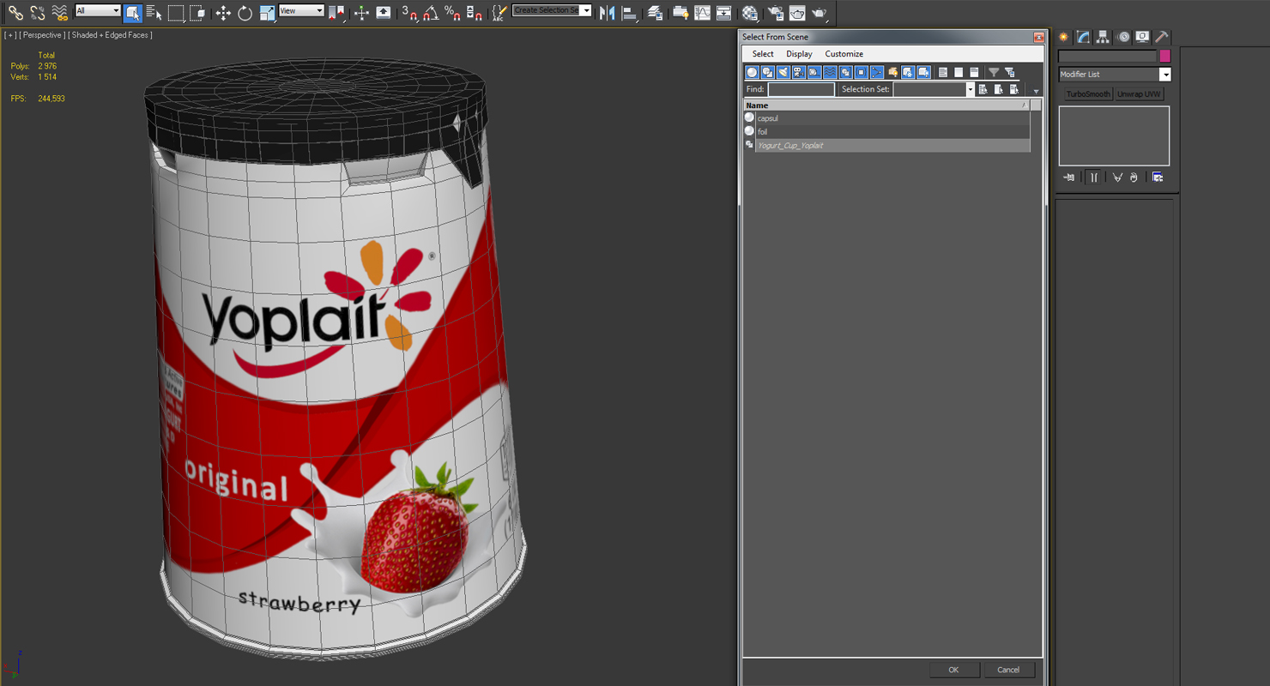Open the Material Editor
1270x686 pixels.
(x=750, y=13)
